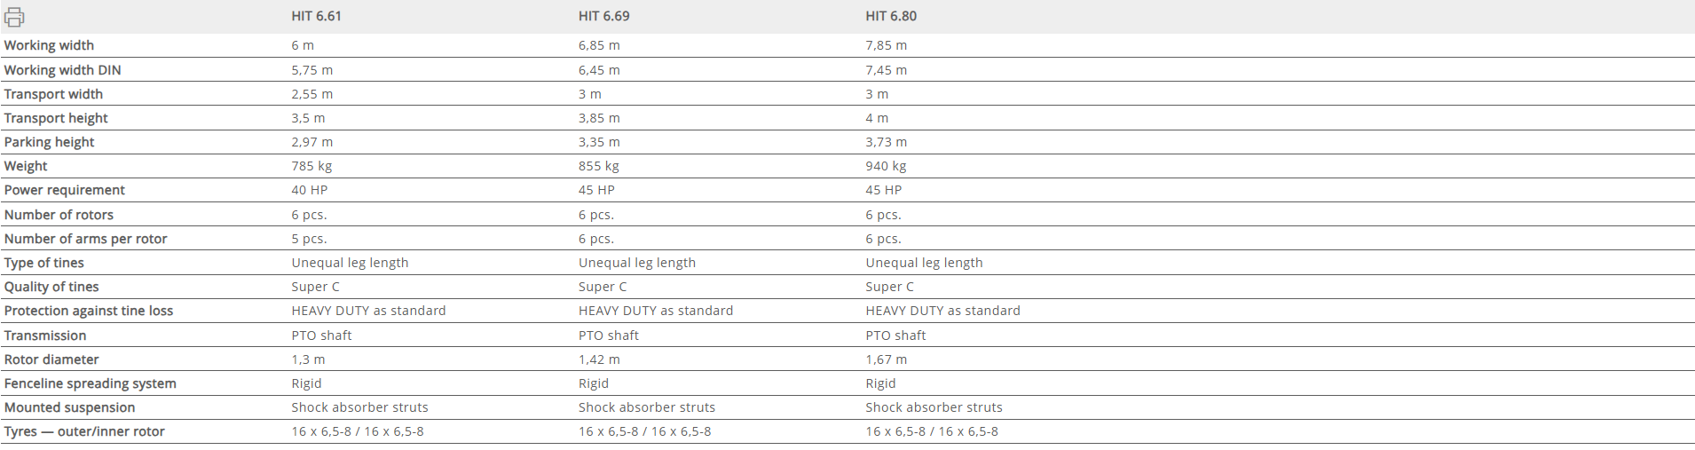
Task: Click the Number of rotors label
Action: tap(59, 215)
